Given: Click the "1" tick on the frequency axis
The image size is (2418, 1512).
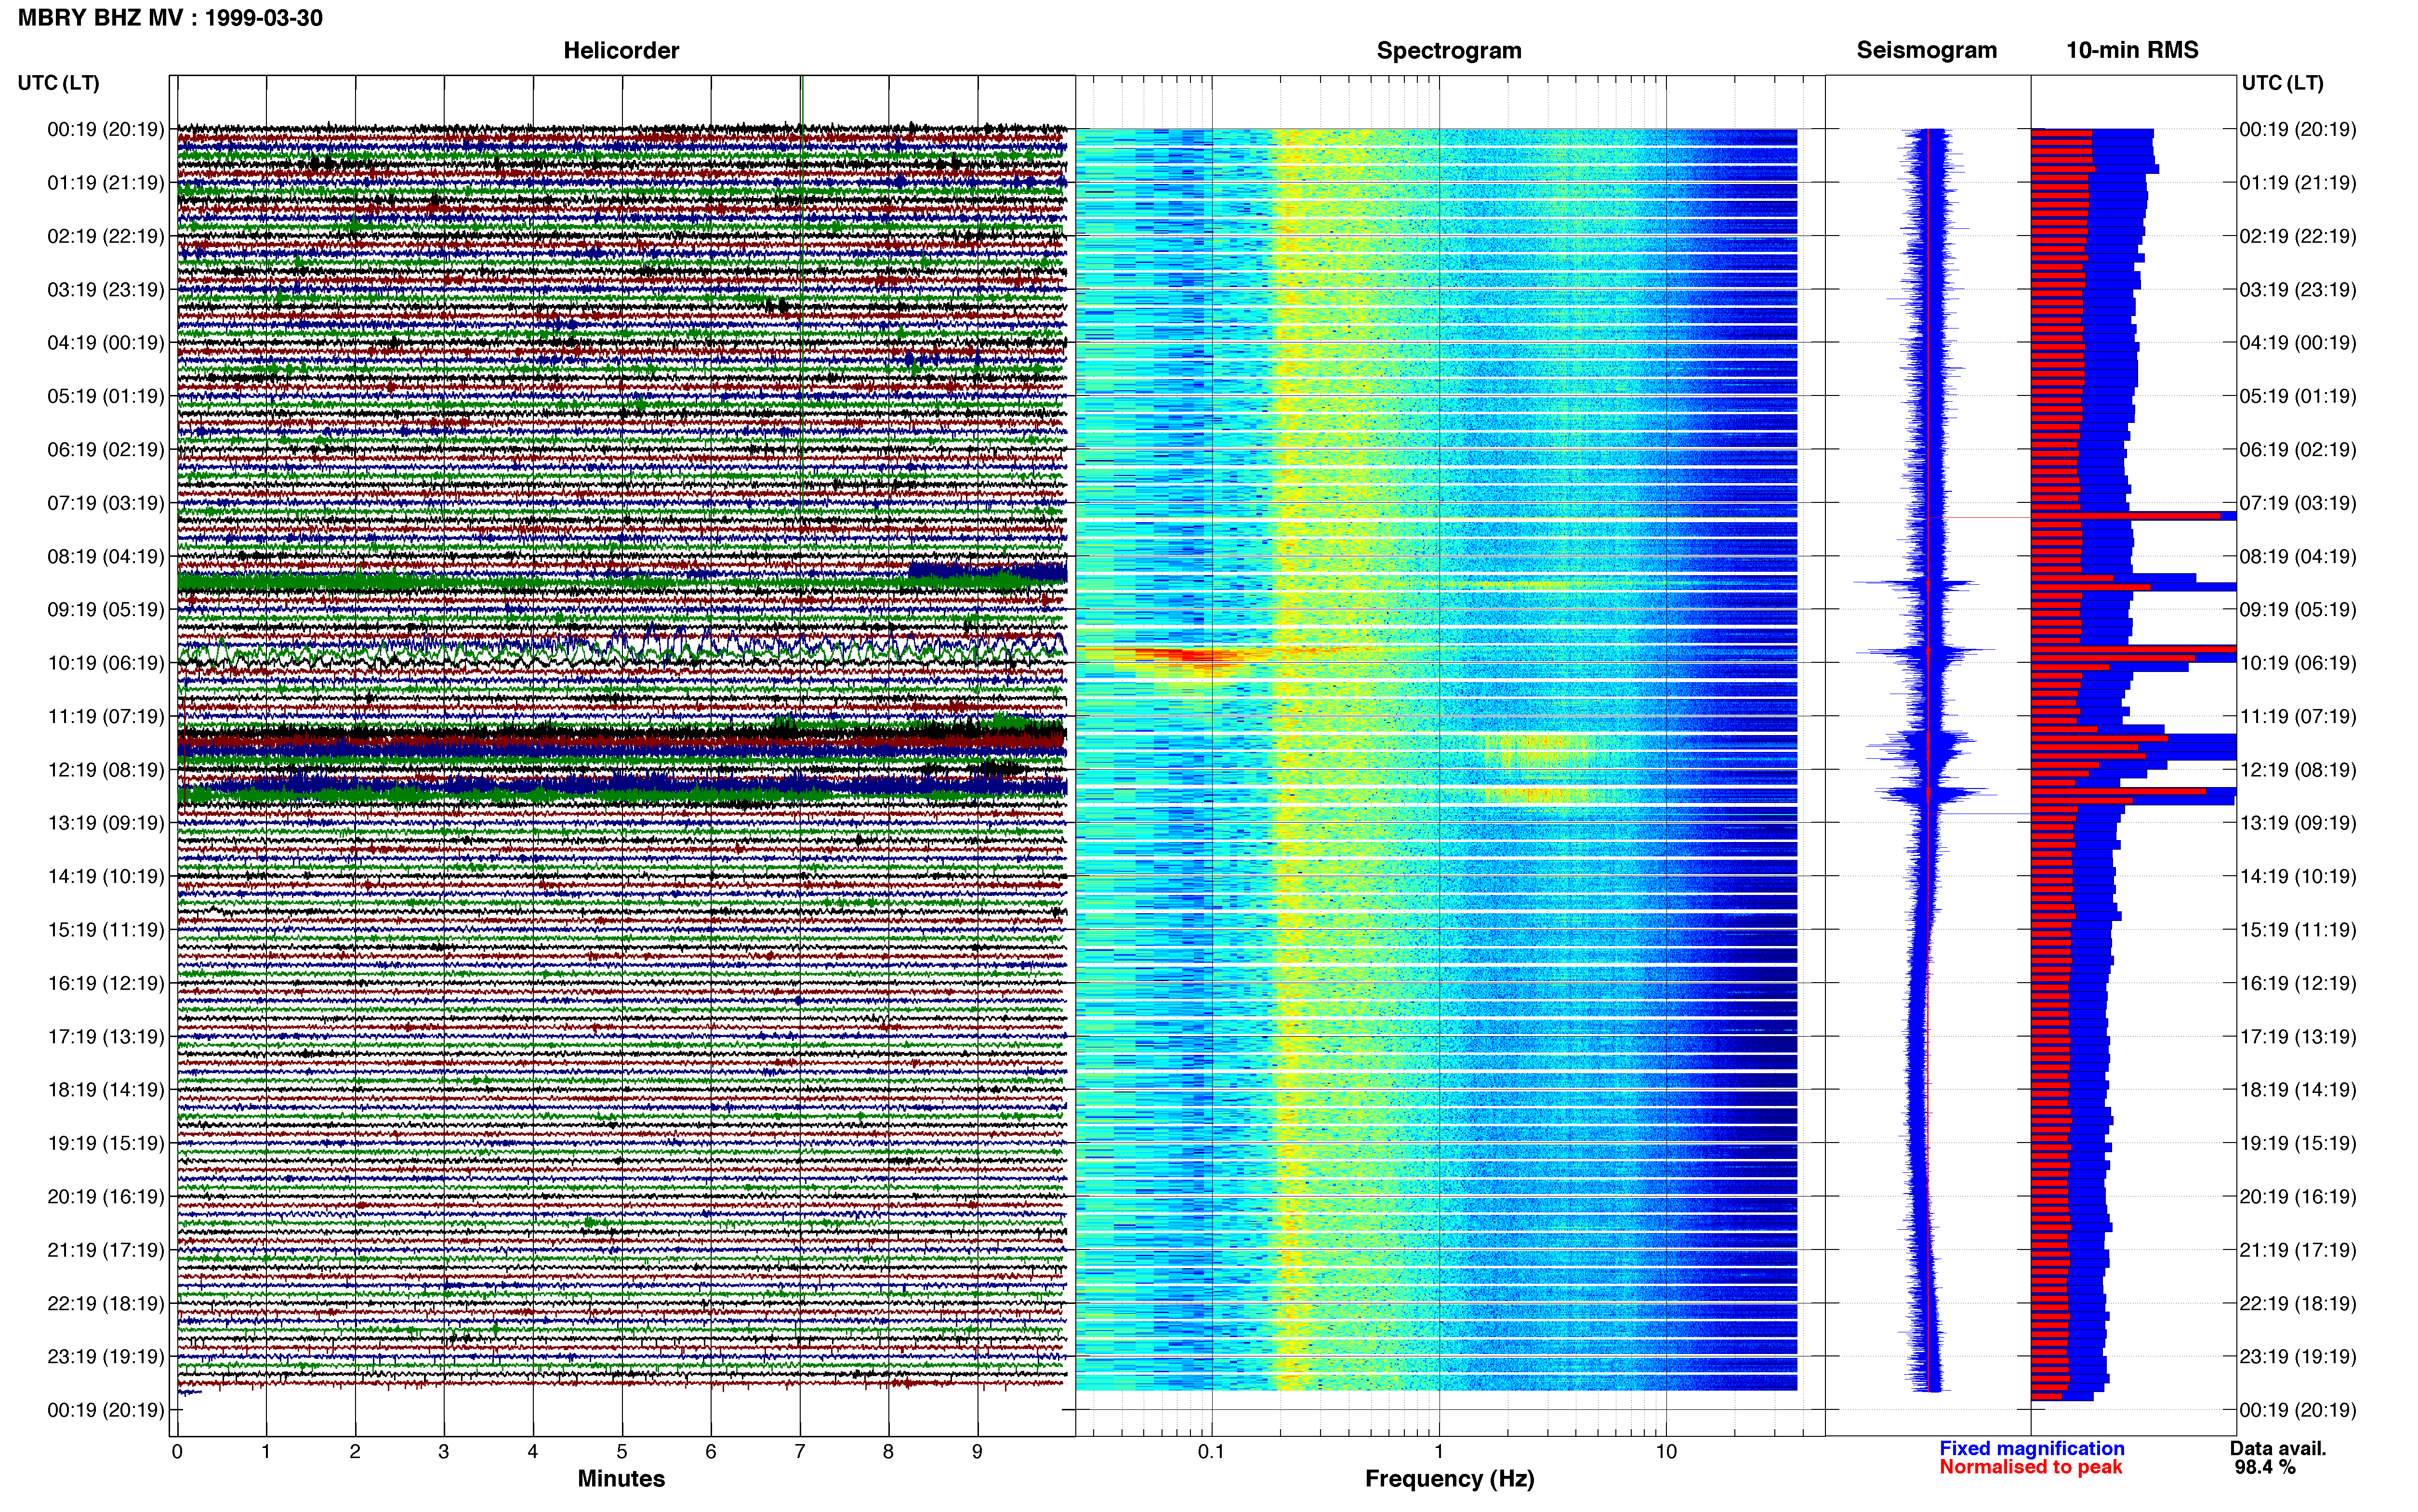Looking at the screenshot, I should pyautogui.click(x=1439, y=1451).
